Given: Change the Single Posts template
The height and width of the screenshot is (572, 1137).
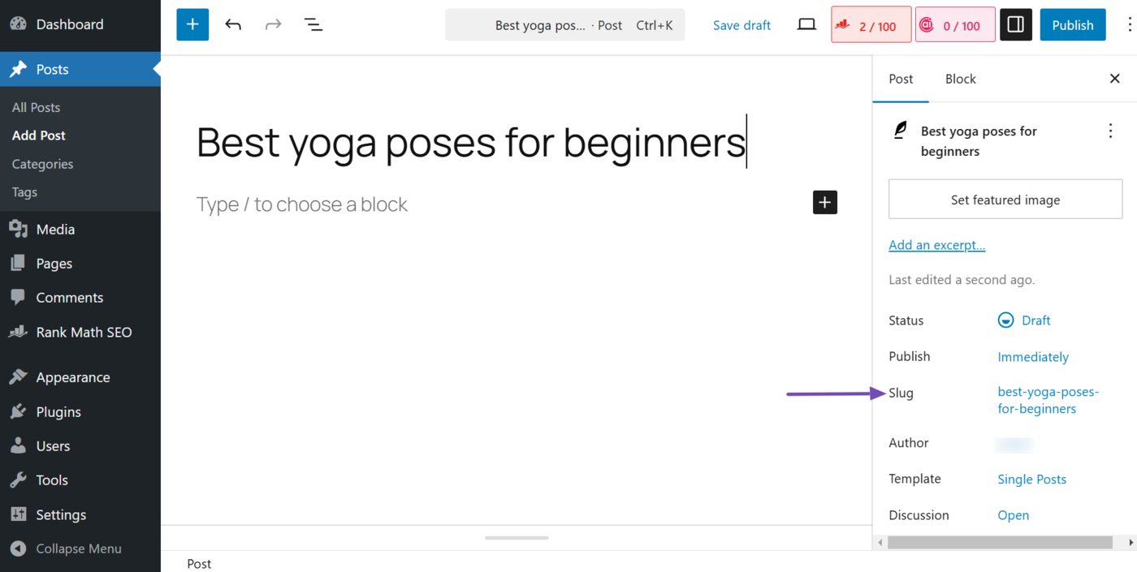Looking at the screenshot, I should coord(1031,480).
